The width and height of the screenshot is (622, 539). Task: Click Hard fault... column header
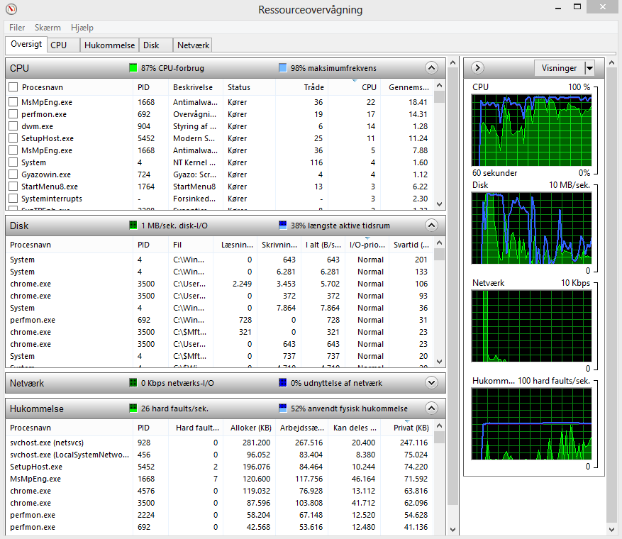click(x=196, y=428)
